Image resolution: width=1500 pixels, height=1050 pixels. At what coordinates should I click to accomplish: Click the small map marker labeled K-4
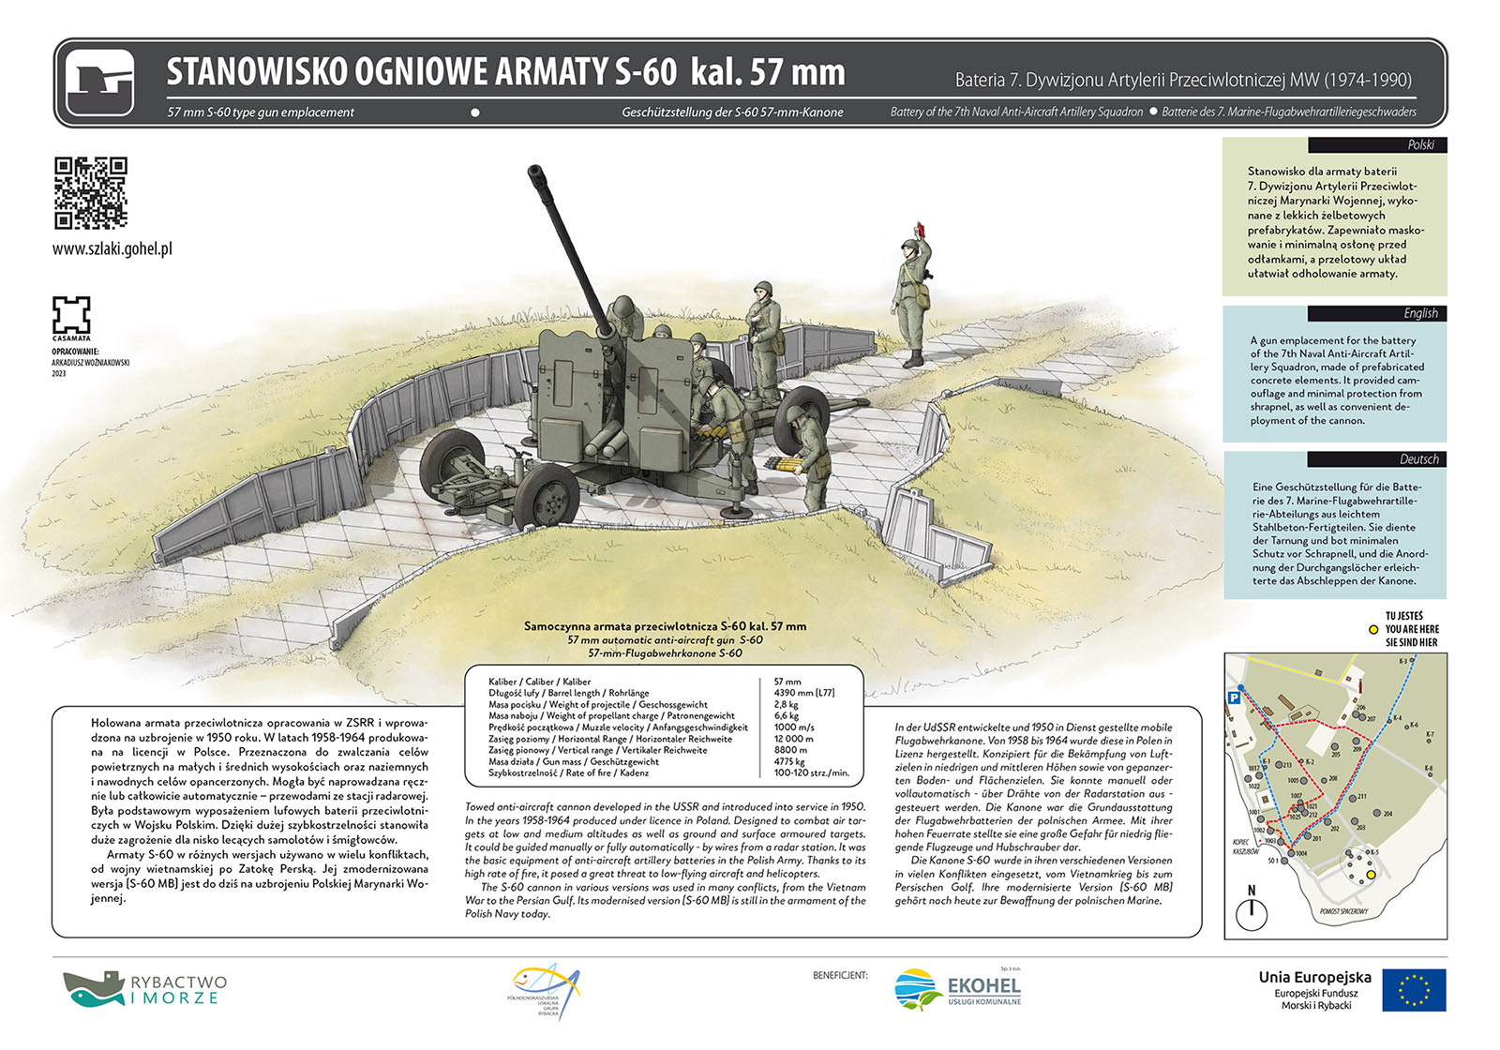pos(1389,721)
